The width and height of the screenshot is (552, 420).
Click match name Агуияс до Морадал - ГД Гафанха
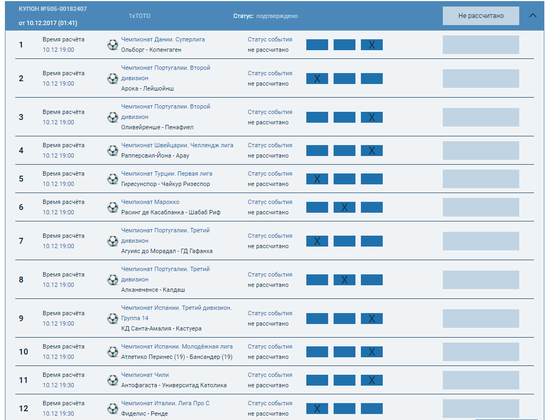click(167, 251)
